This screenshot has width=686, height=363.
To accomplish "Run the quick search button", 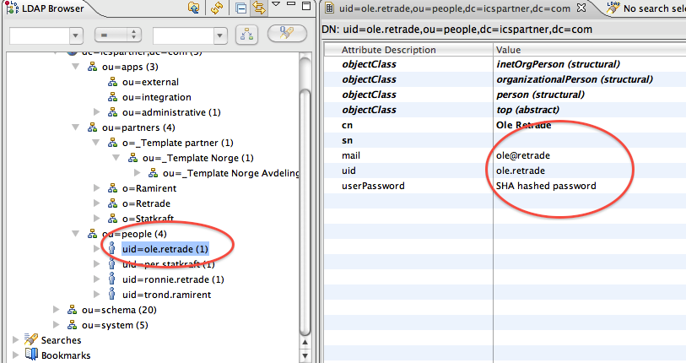I will tap(287, 33).
